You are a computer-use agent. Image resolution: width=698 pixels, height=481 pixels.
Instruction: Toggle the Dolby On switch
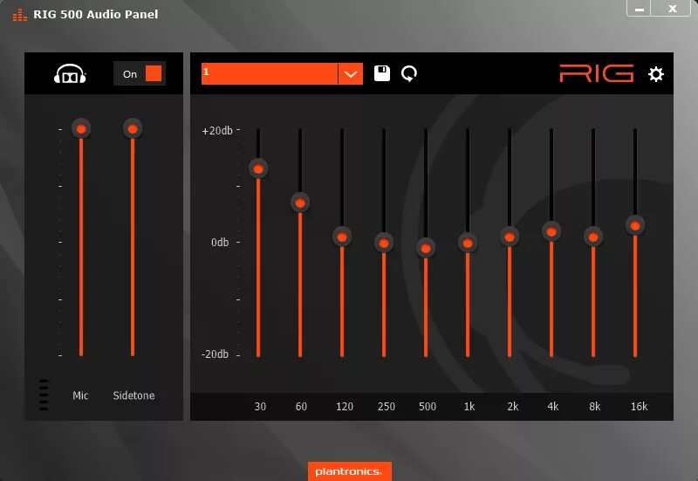[140, 73]
